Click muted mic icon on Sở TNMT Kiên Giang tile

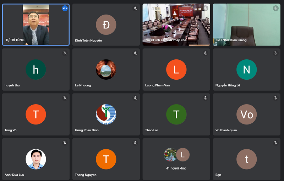pos(275,8)
